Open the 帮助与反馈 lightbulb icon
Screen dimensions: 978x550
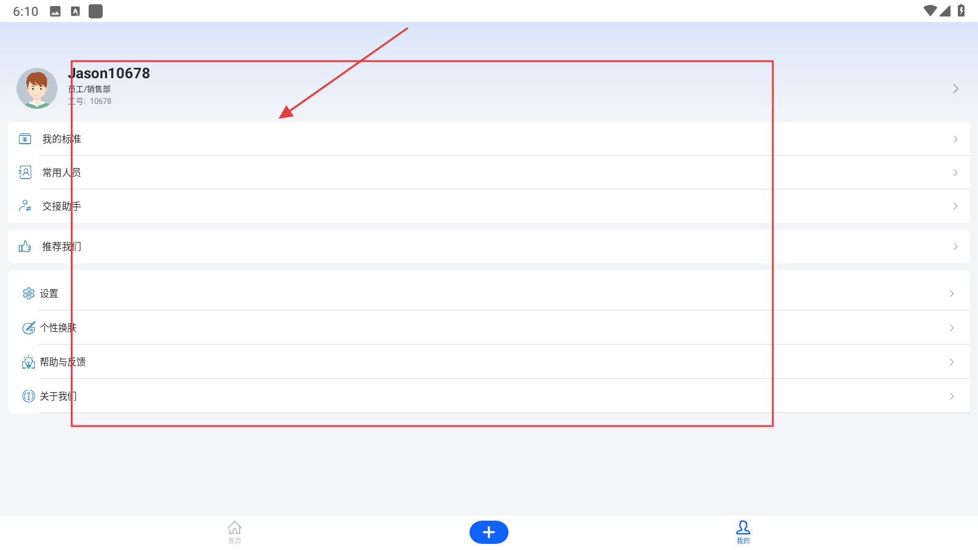click(29, 362)
